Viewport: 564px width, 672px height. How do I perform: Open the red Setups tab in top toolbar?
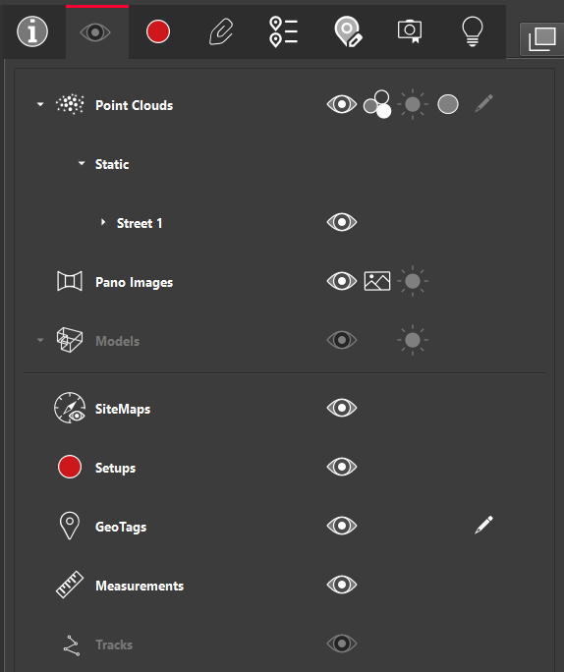point(158,31)
